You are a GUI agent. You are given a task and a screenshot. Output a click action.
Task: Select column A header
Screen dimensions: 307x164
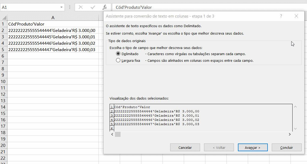pyautogui.click(x=53, y=18)
